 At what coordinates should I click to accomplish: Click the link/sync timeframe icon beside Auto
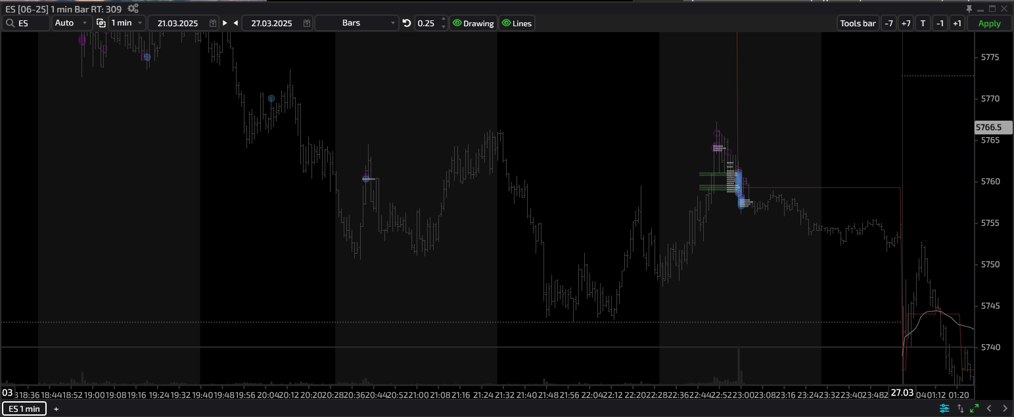(x=101, y=23)
